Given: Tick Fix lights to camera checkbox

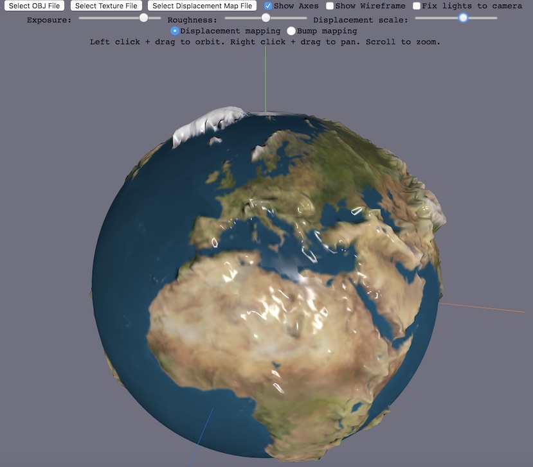Looking at the screenshot, I should coord(417,6).
